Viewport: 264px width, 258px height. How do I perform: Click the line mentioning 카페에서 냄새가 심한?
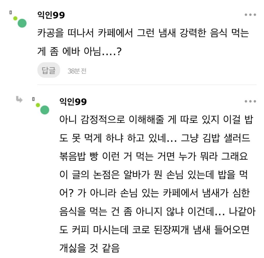coord(154,194)
